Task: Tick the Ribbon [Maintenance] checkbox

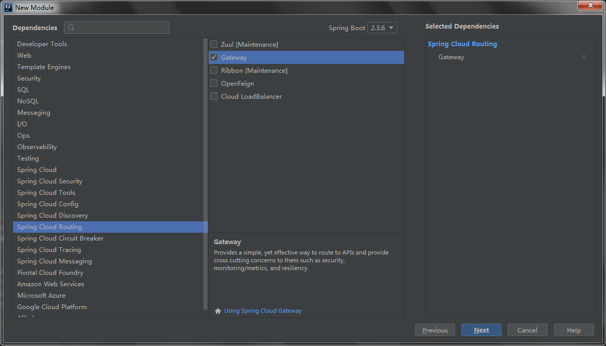Action: coord(214,70)
